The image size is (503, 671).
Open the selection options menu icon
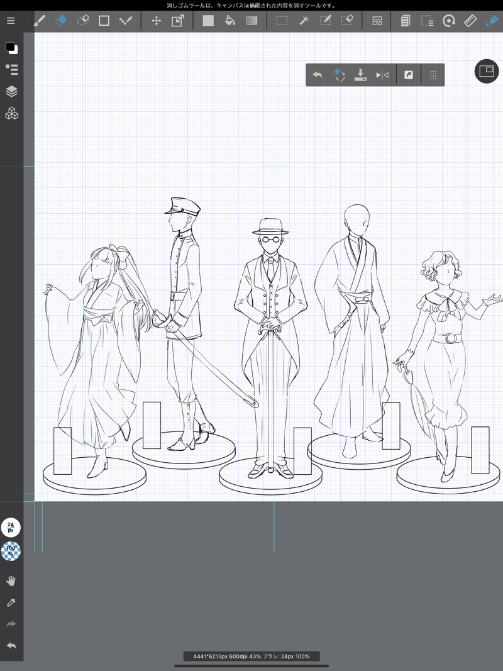coord(427,21)
